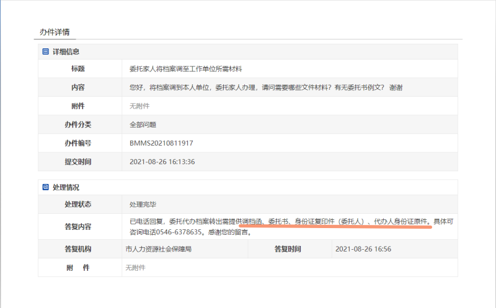The width and height of the screenshot is (496, 308).
Task: Click the 答复时间 label
Action: click(288, 249)
